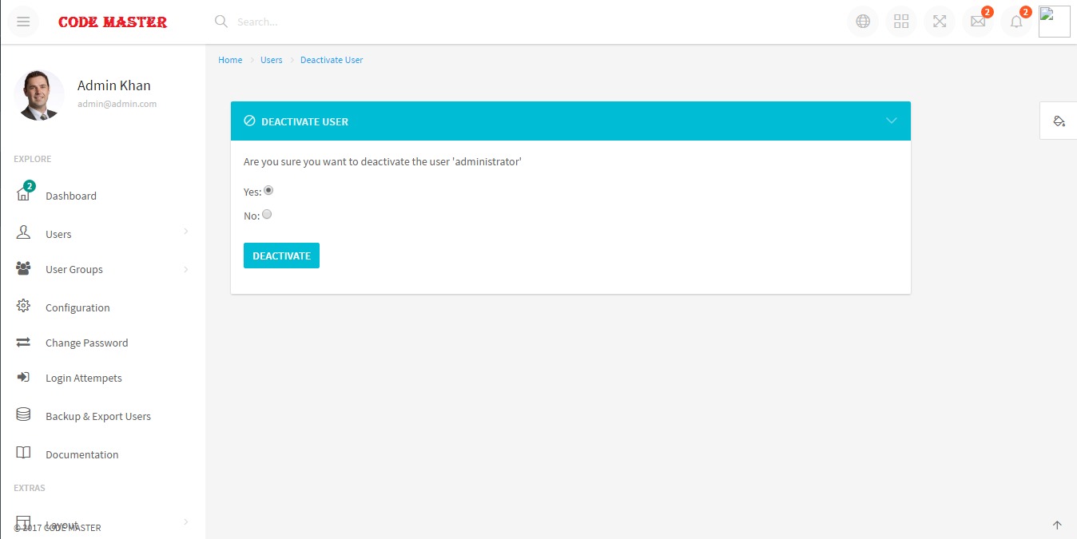The height and width of the screenshot is (539, 1077).
Task: Expand the User Groups submenu
Action: (x=74, y=269)
